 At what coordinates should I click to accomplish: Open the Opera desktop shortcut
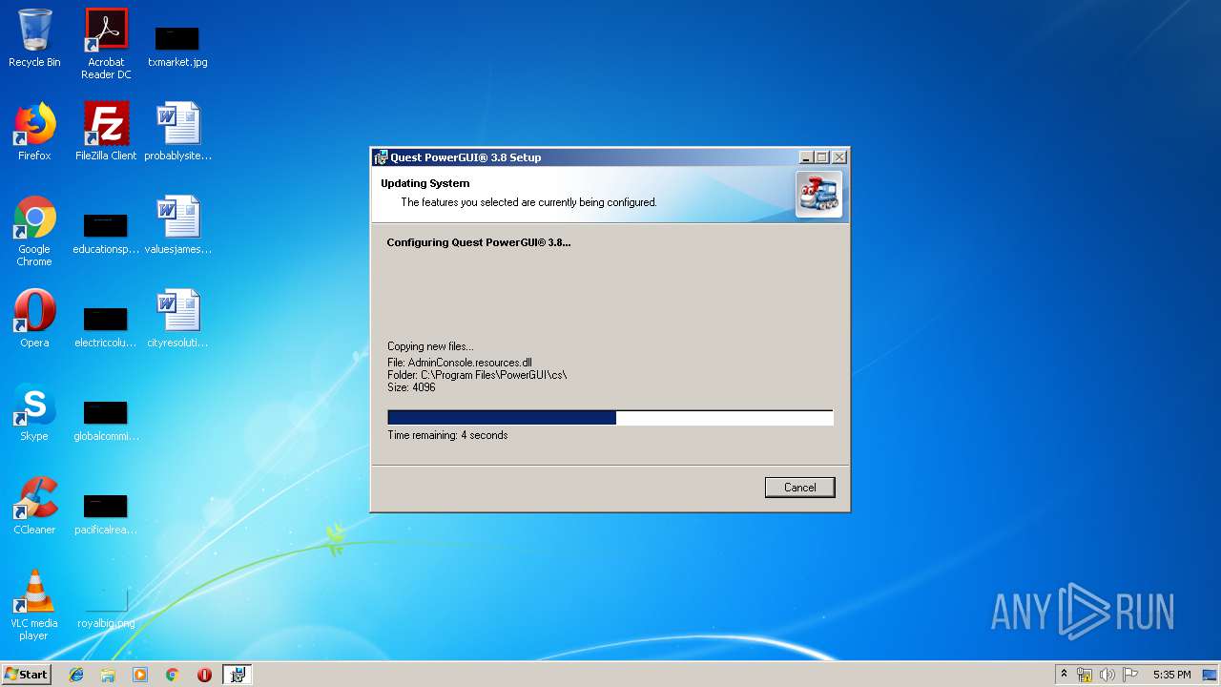tap(34, 319)
